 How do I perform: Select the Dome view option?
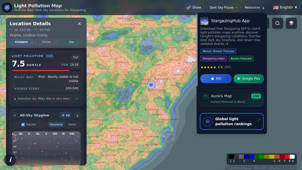point(72,124)
